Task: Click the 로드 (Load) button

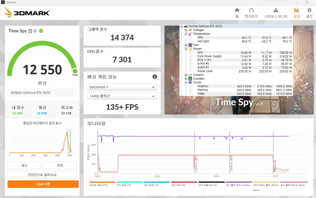Action: (x=24, y=166)
